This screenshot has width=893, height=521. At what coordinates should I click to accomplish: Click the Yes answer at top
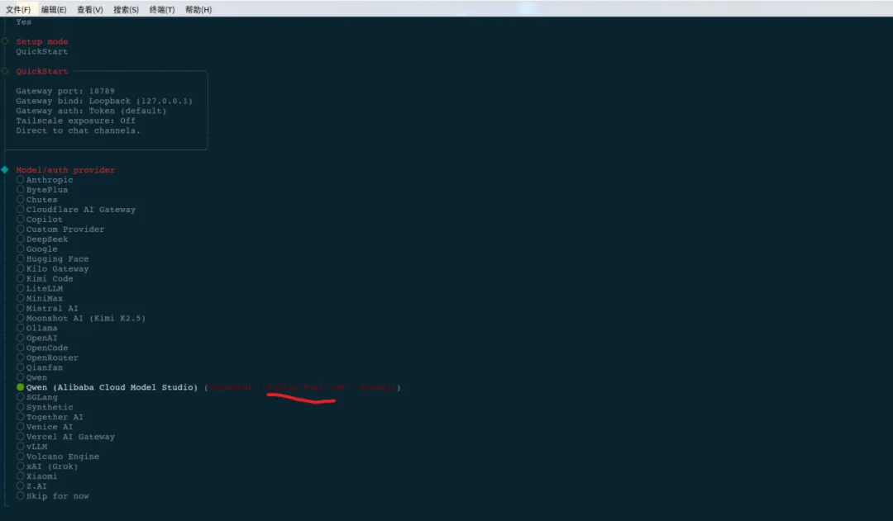(24, 22)
